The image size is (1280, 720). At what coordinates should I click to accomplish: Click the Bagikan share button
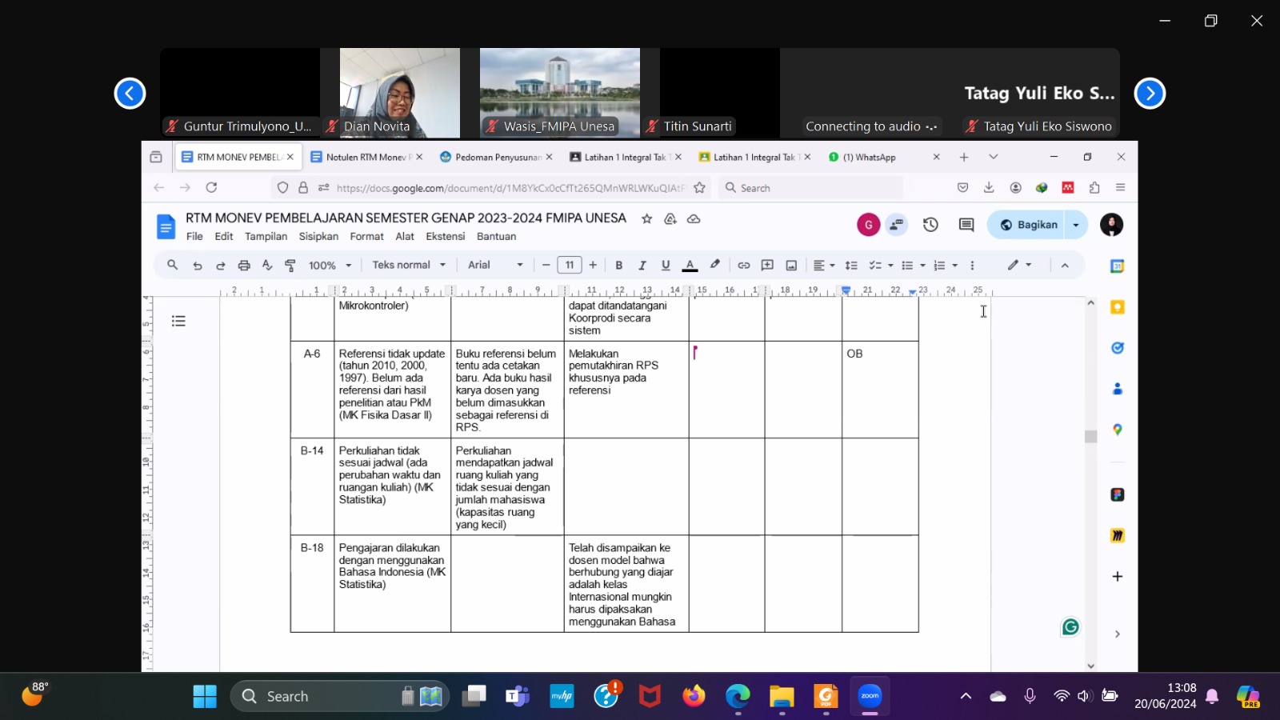click(1029, 225)
